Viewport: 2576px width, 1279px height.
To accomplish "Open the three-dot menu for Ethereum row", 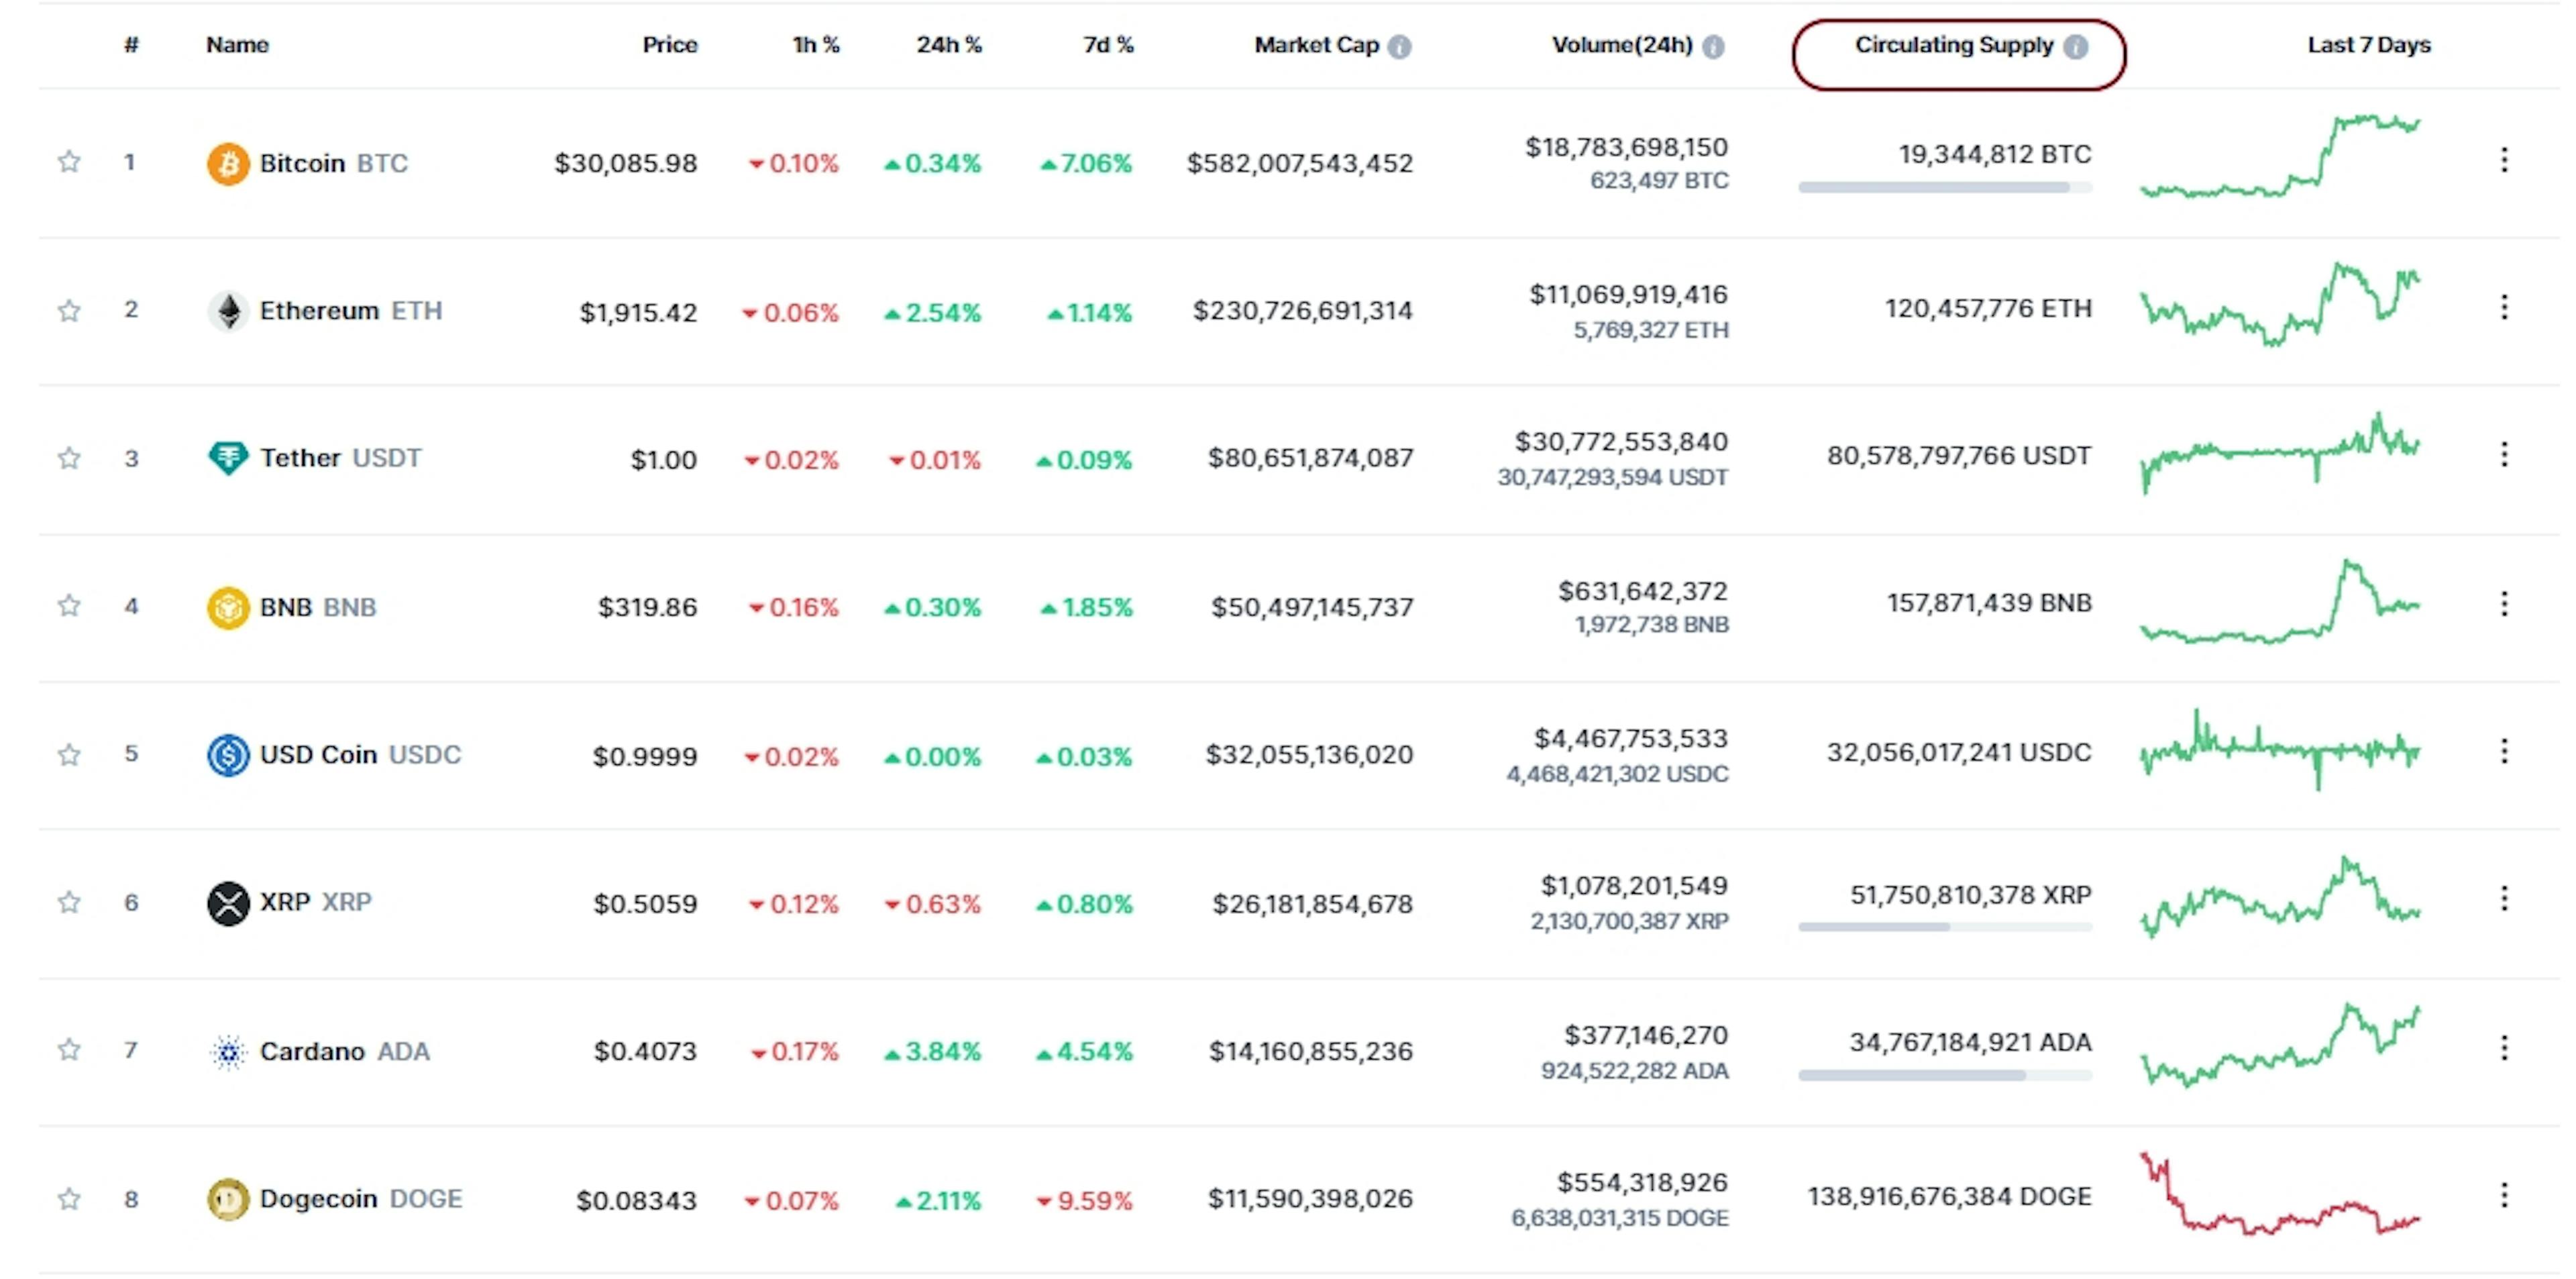I will tap(2504, 307).
